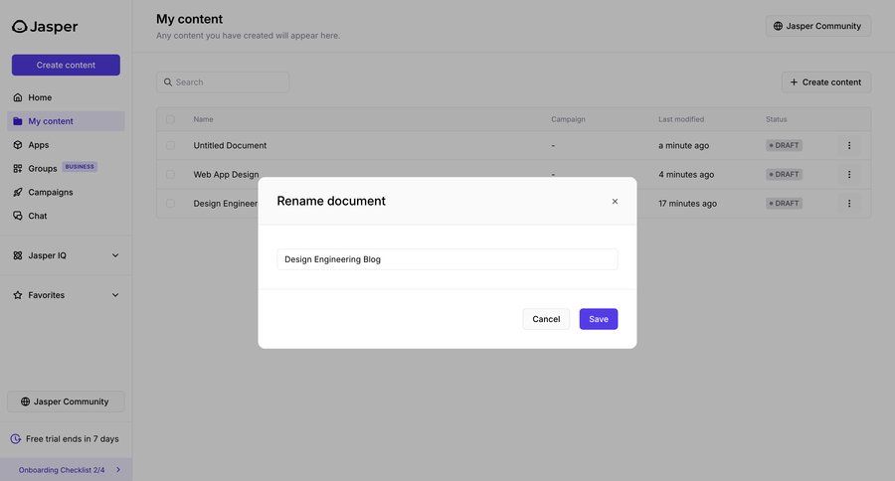Screen dimensions: 895x481
Task: Click Status column header
Action: coord(776,119)
